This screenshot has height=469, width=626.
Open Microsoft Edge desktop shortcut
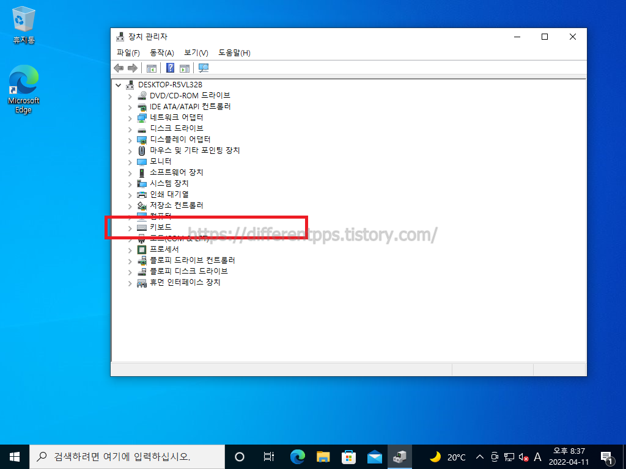(x=24, y=89)
